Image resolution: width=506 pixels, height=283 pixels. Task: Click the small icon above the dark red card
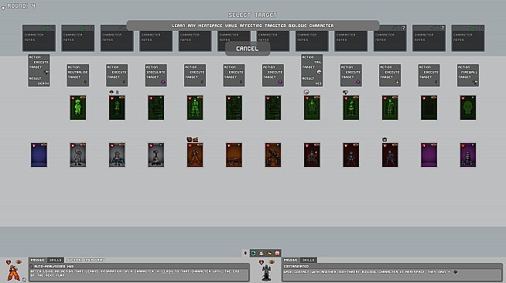385,139
